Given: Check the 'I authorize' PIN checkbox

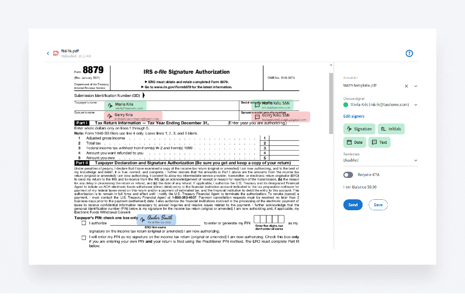Looking at the screenshot, I should point(84,223).
